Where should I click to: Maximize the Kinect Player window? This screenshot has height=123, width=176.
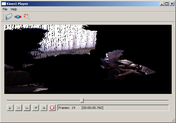pos(167,4)
